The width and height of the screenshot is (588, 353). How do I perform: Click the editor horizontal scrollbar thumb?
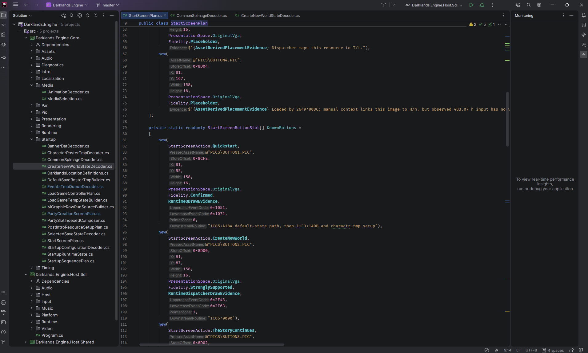coord(212,344)
